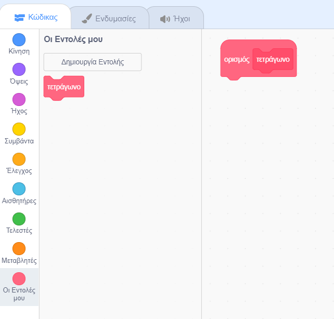Click the Έλεγχος category label
334x319 pixels.
coord(19,171)
